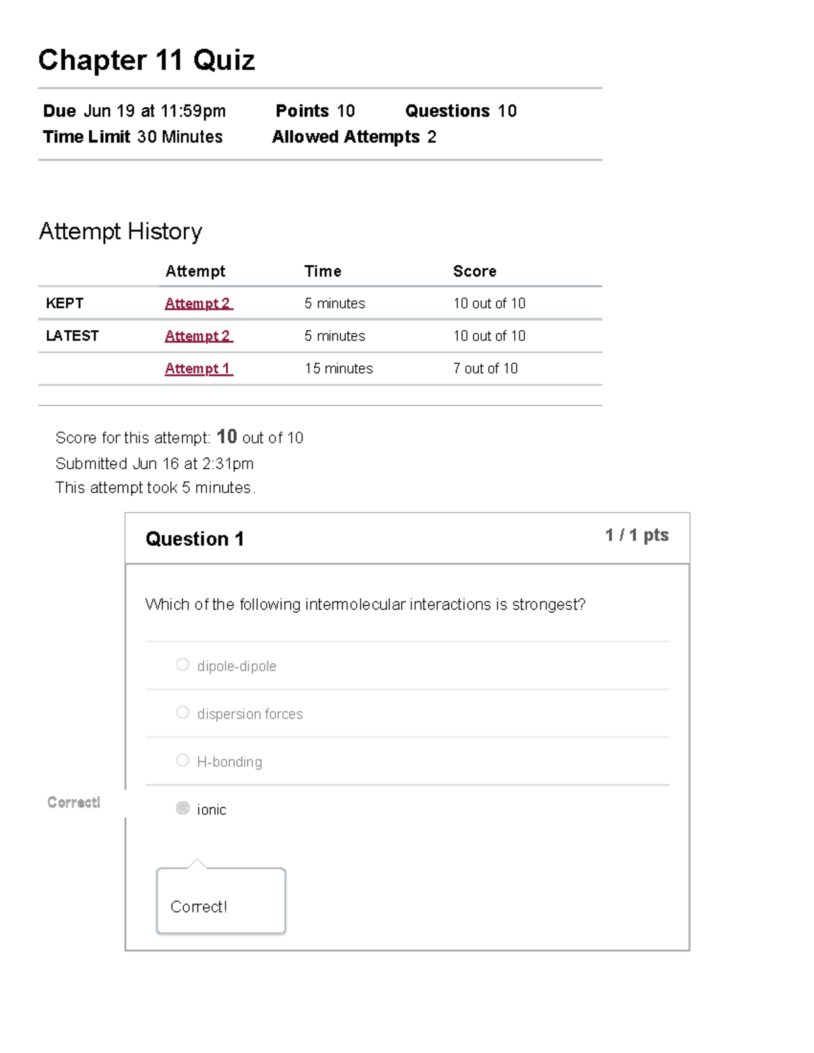Click the empty radio circle beside dispersion forces
The height and width of the screenshot is (1053, 814).
point(182,712)
